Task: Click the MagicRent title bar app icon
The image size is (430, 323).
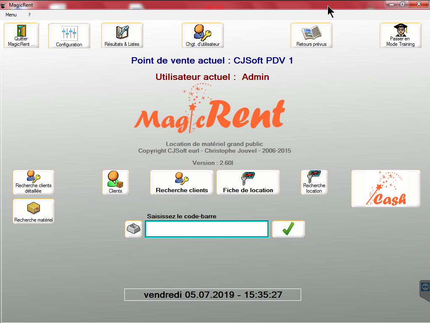Action: point(3,5)
